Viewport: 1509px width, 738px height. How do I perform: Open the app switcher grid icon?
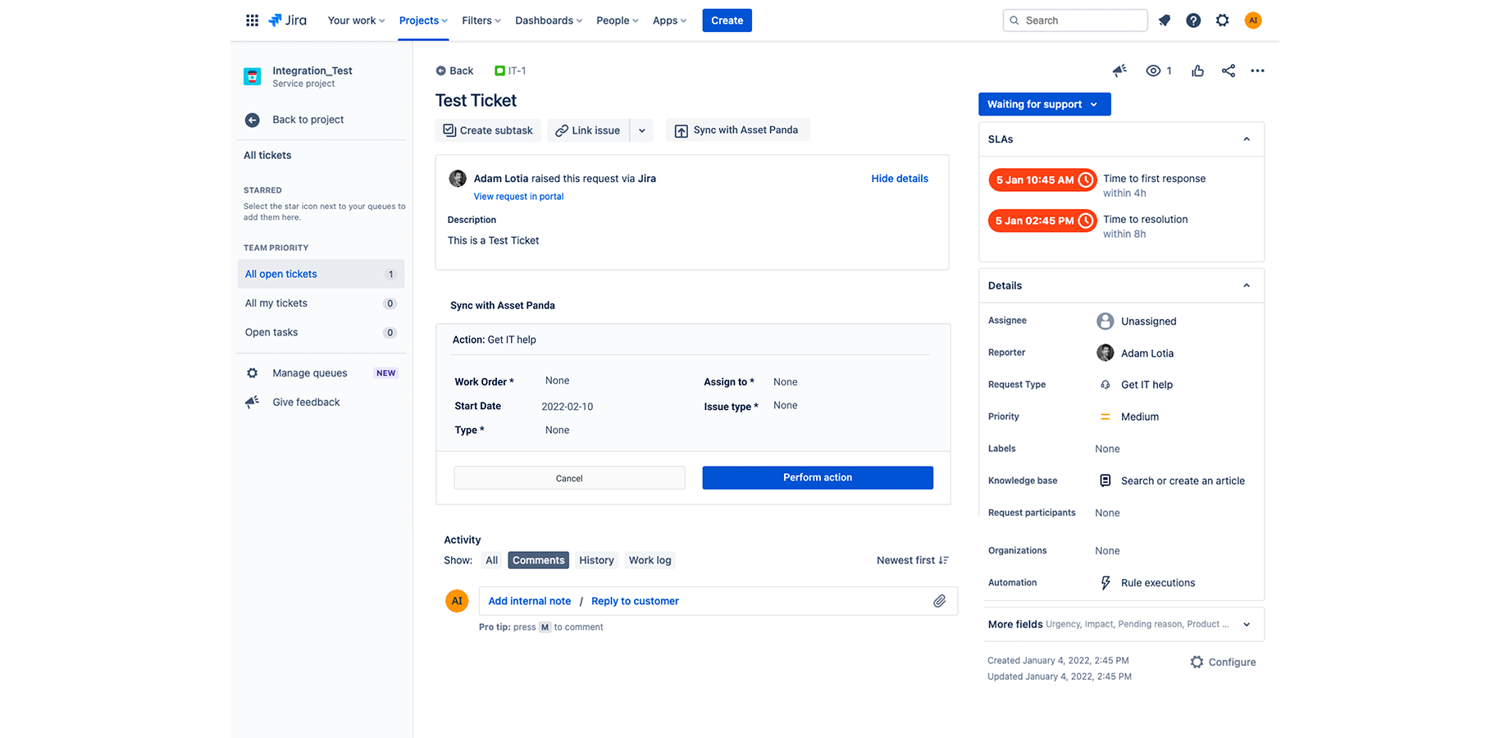[252, 20]
